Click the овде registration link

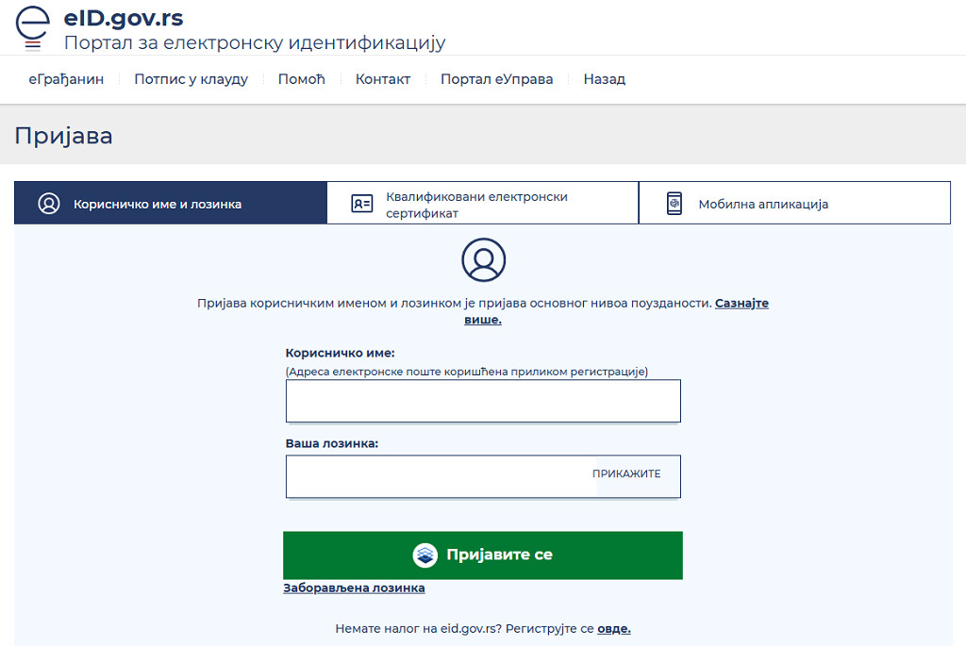[x=613, y=629]
